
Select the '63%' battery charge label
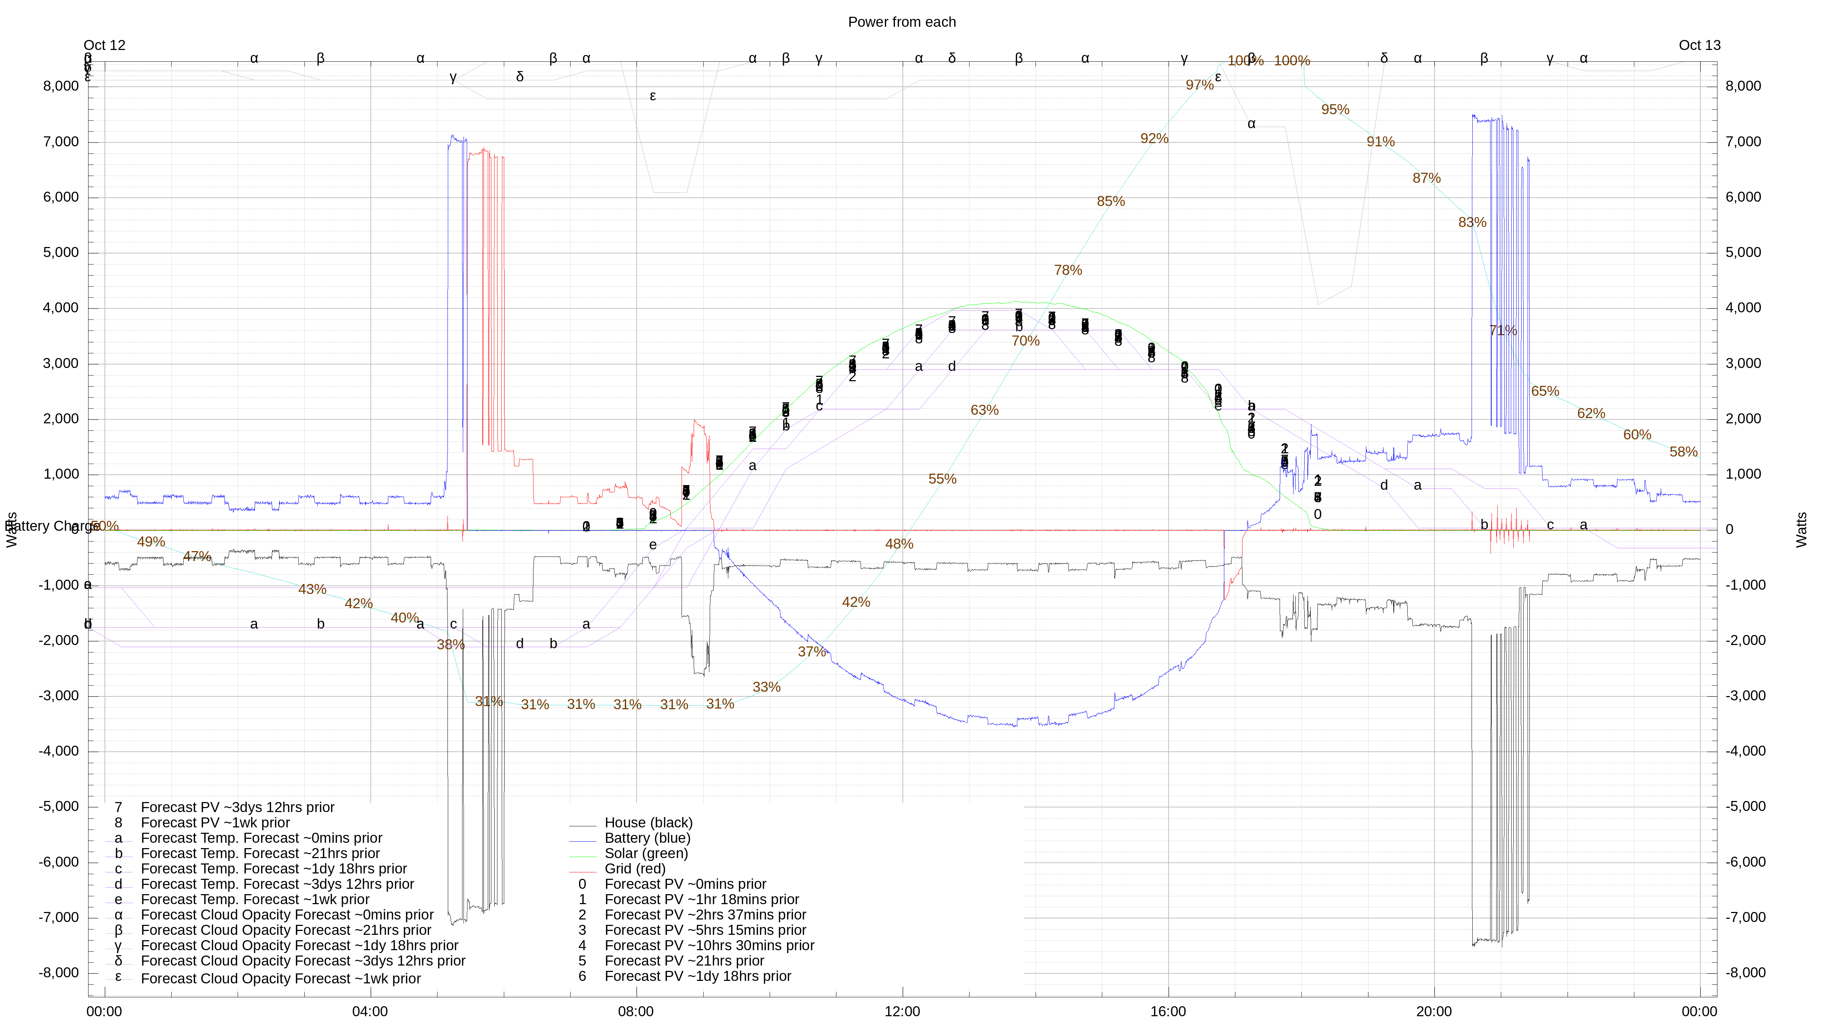tap(985, 410)
